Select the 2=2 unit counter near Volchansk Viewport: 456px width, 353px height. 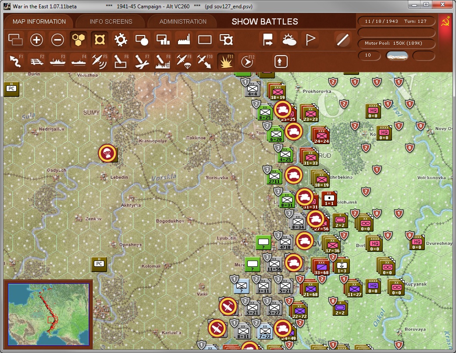[x=340, y=221]
